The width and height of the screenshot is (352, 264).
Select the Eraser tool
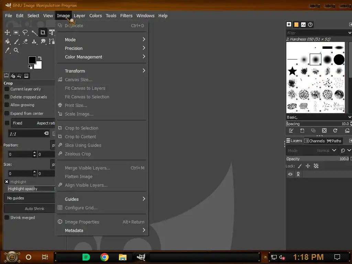(x=25, y=42)
